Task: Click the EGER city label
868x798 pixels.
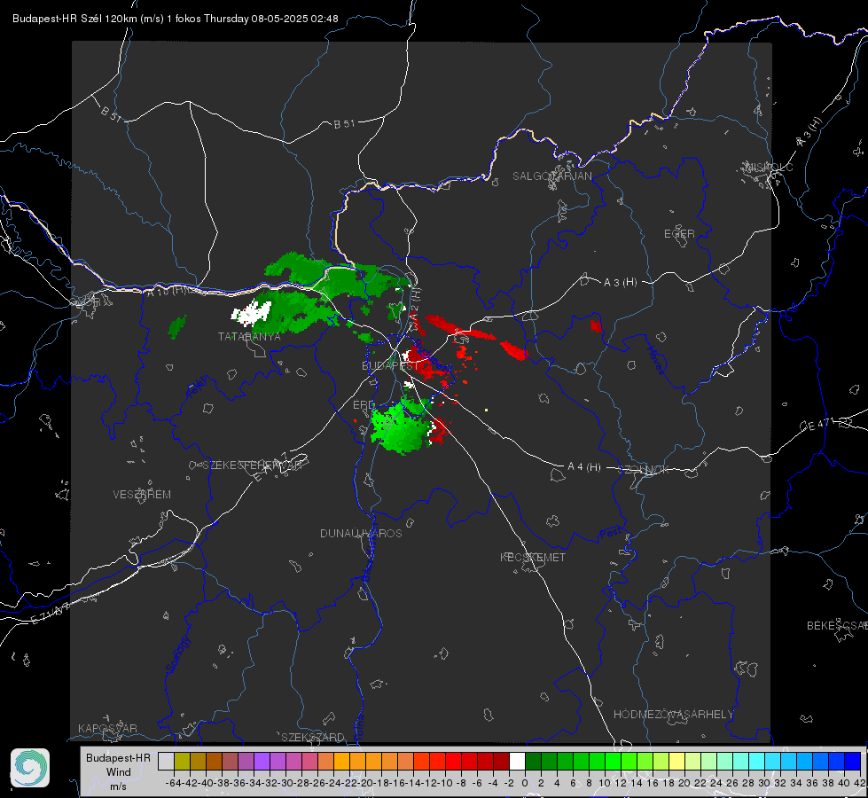Action: 679,234
